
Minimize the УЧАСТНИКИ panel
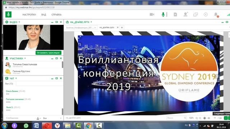point(52,58)
